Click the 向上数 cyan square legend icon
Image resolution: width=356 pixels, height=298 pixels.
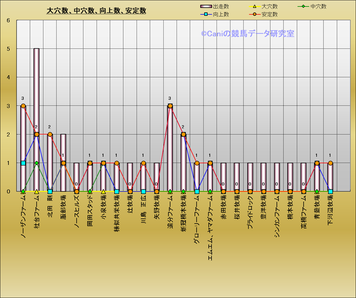click(x=206, y=14)
